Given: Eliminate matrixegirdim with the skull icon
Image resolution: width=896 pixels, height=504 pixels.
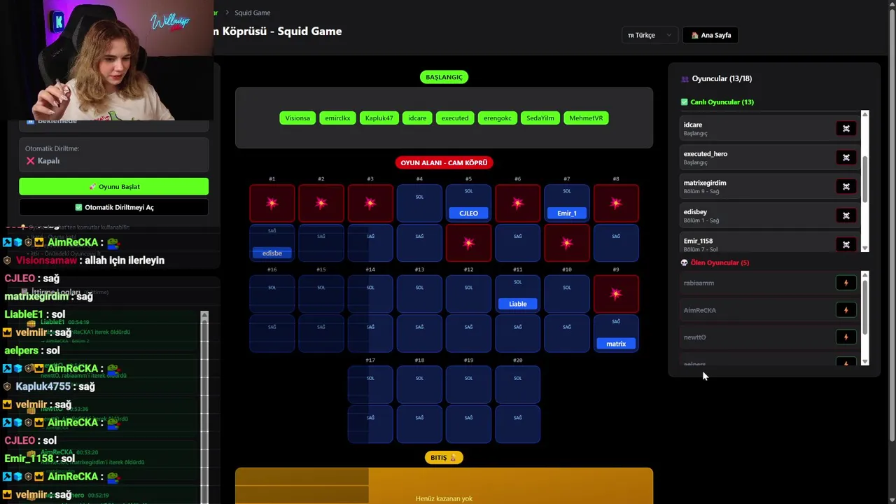Looking at the screenshot, I should [846, 187].
